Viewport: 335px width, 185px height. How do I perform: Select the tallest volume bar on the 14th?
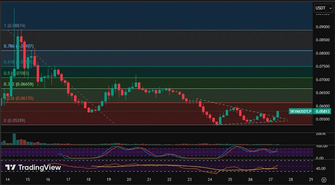tap(14, 139)
